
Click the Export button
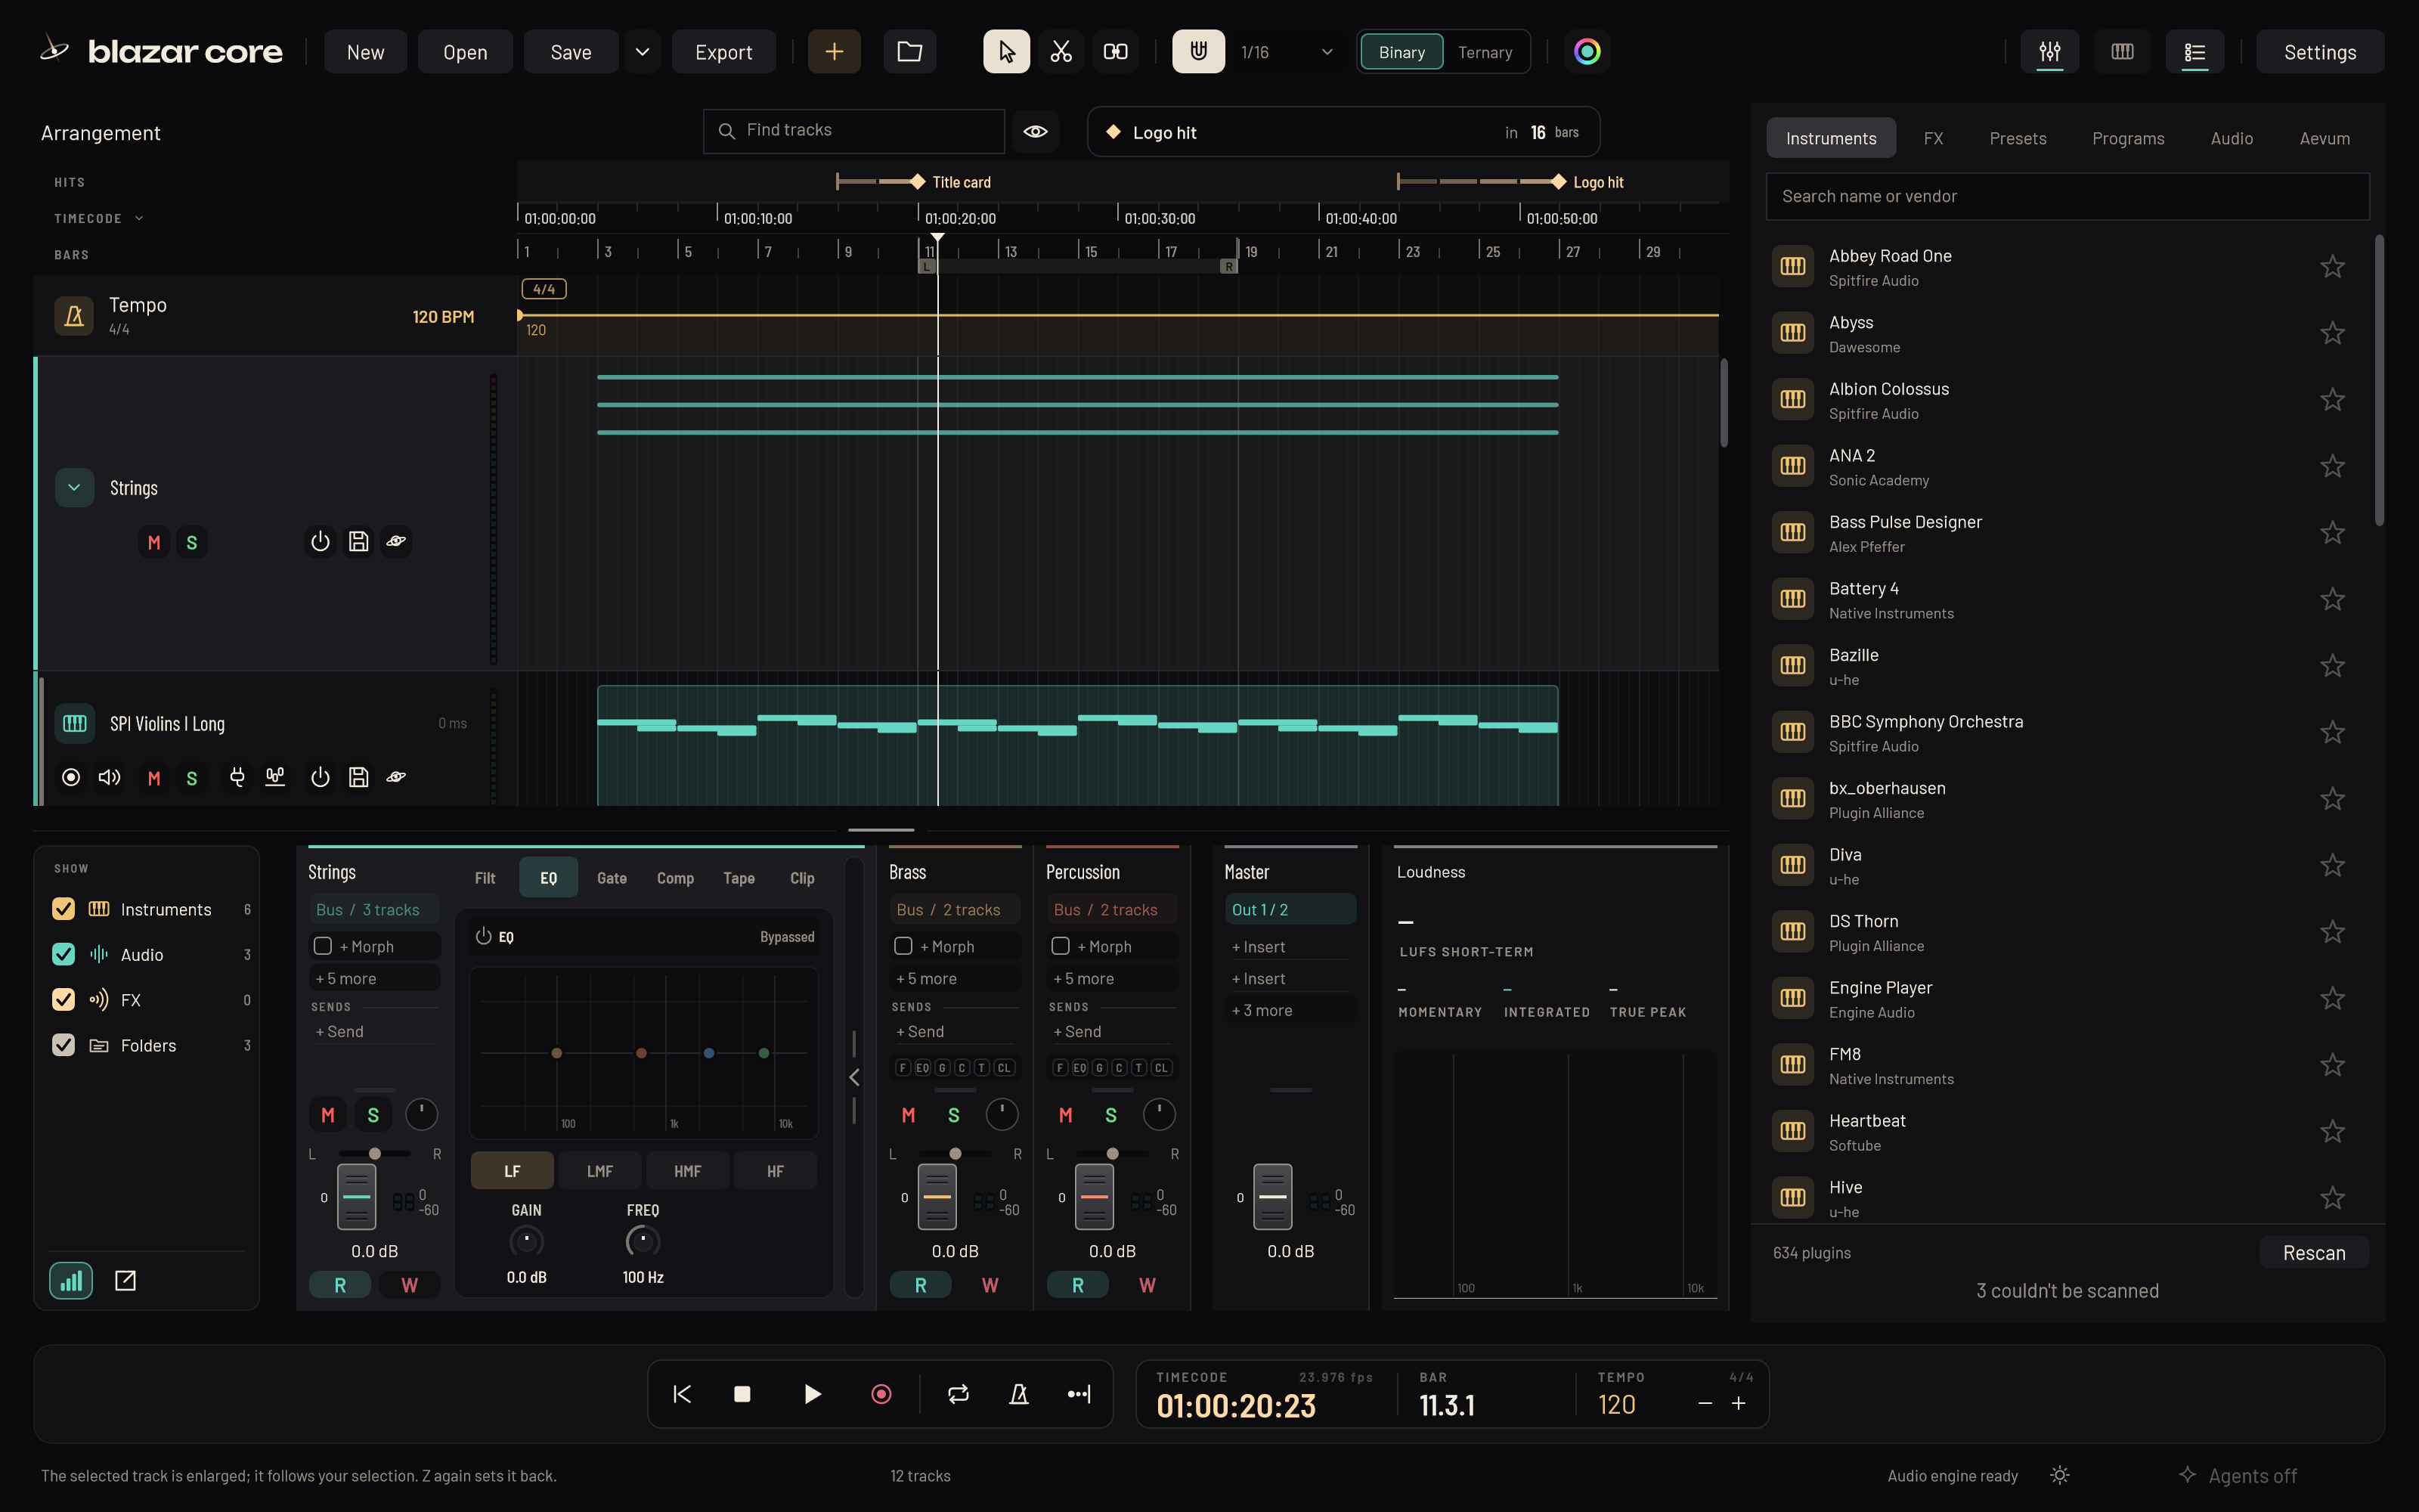click(723, 52)
